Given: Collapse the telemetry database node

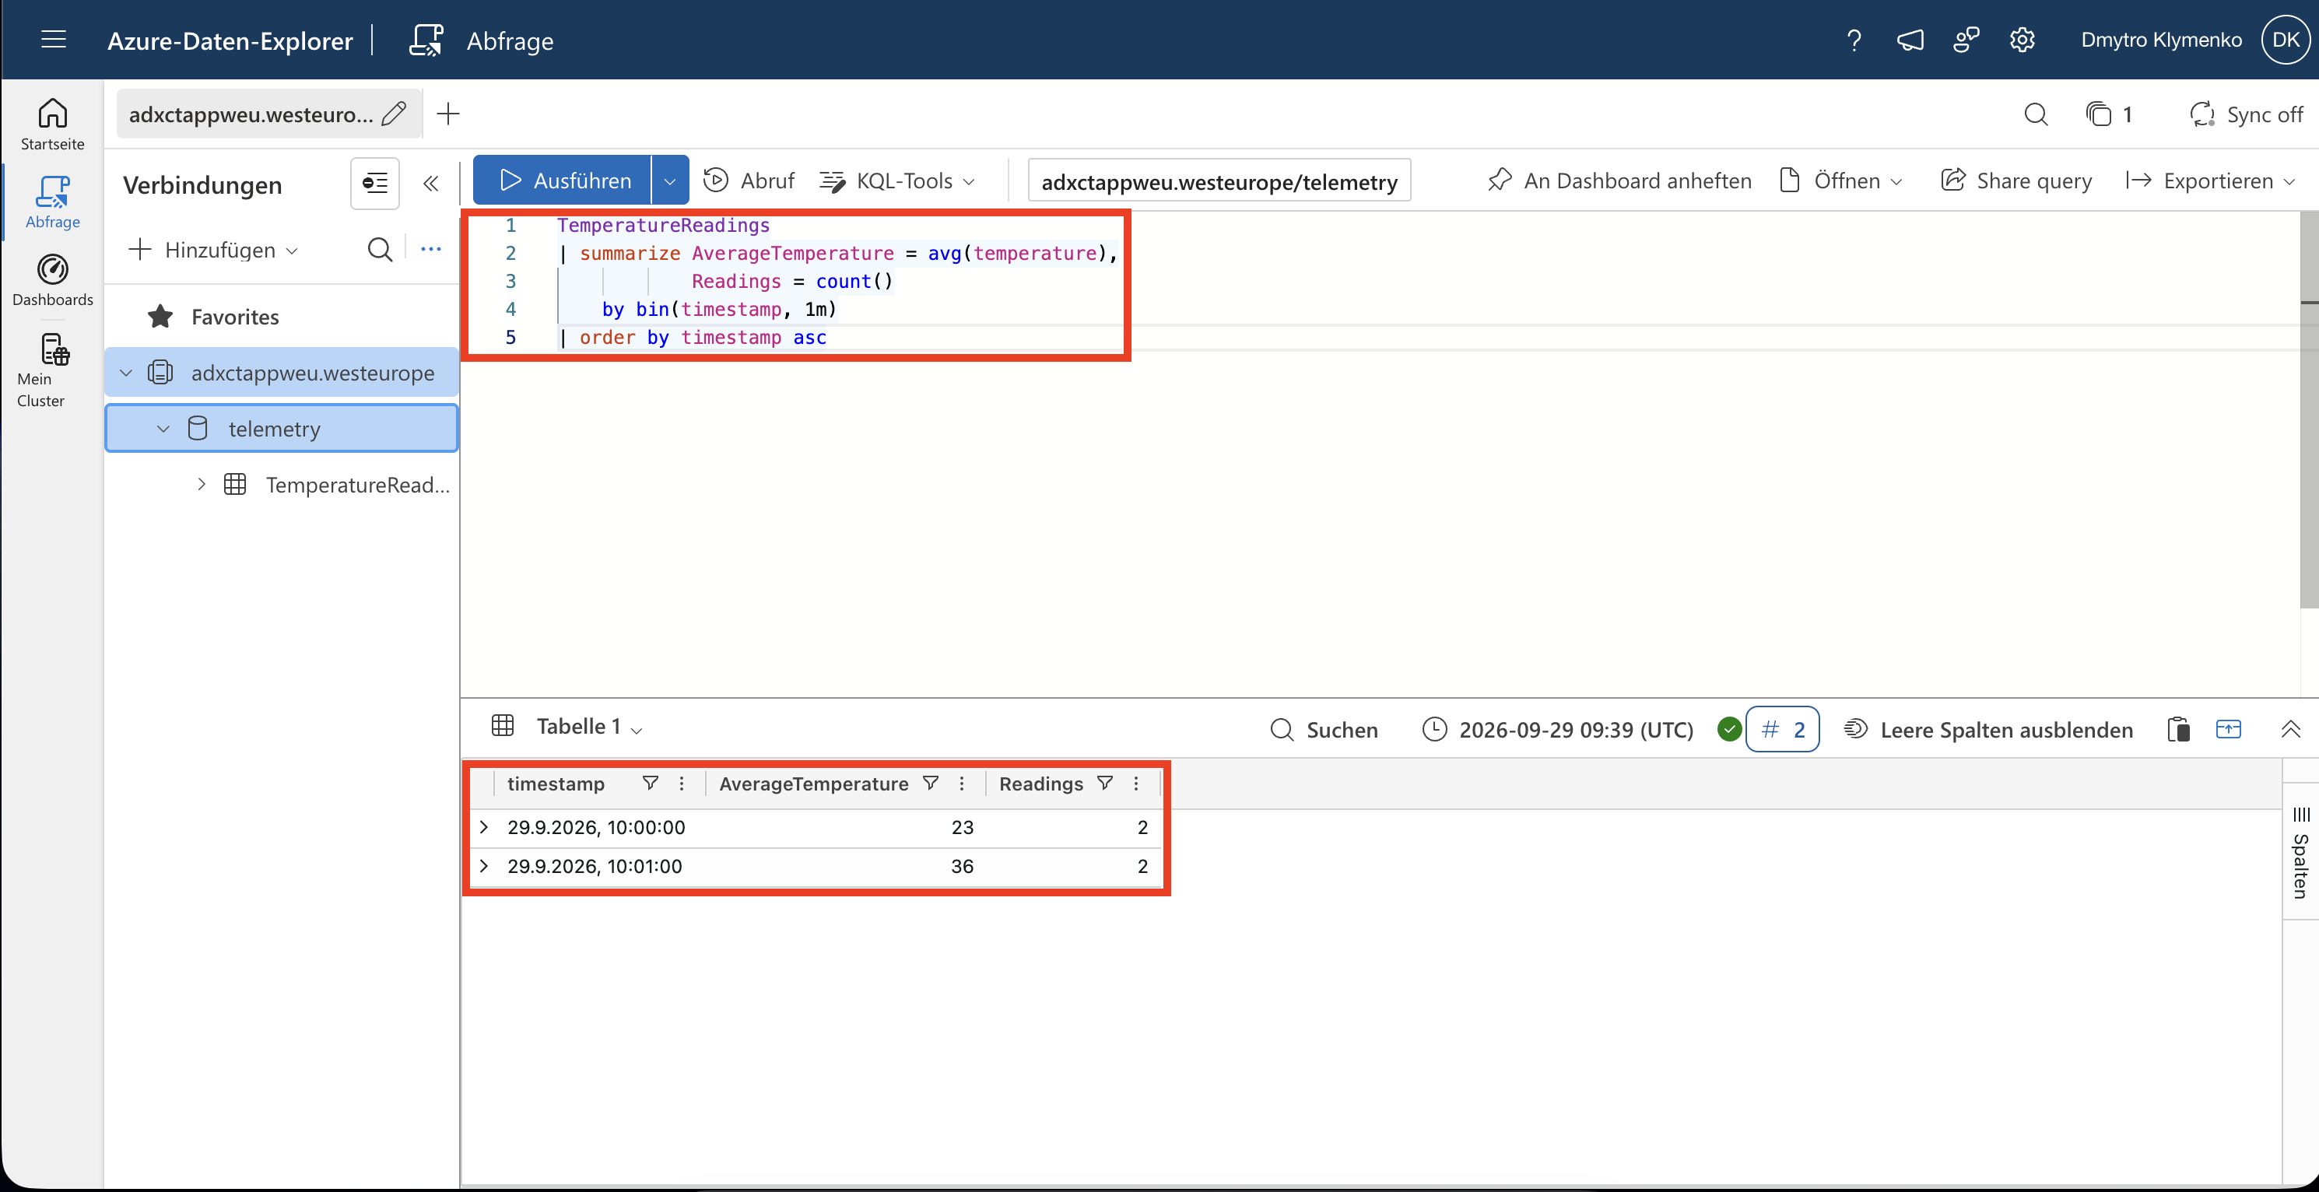Looking at the screenshot, I should [x=163, y=429].
